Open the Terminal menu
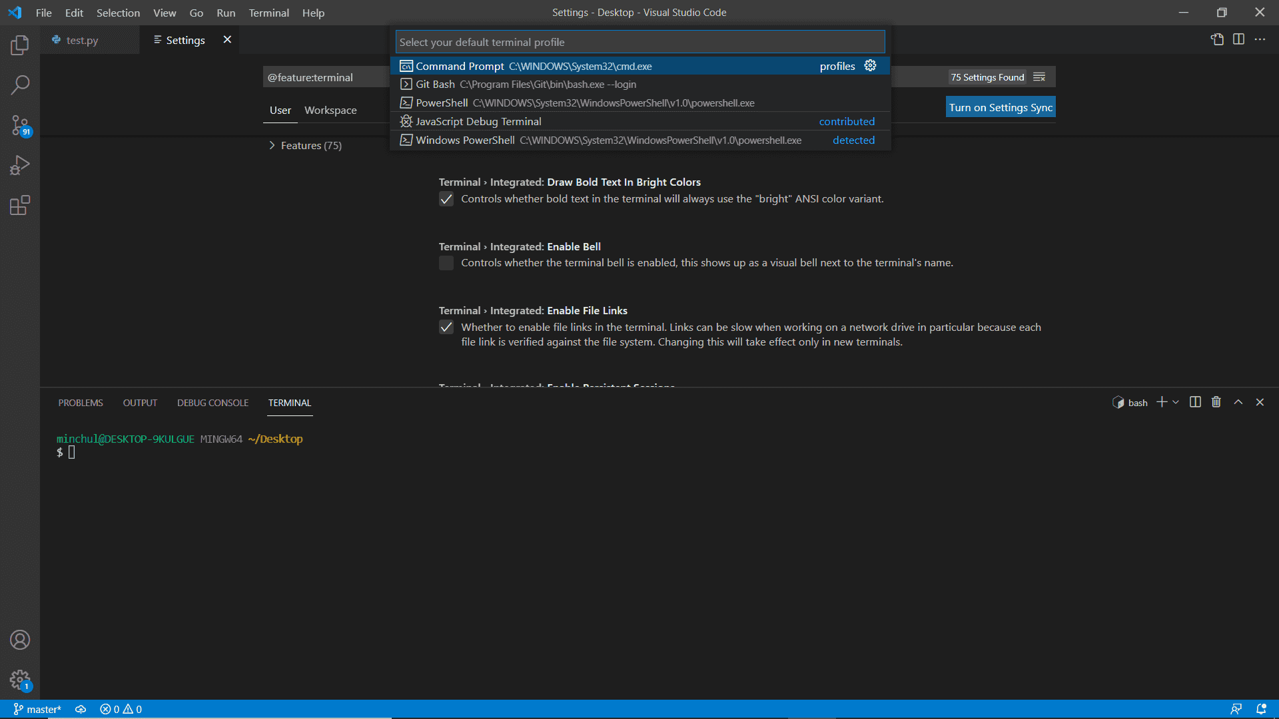The width and height of the screenshot is (1279, 719). click(x=268, y=13)
